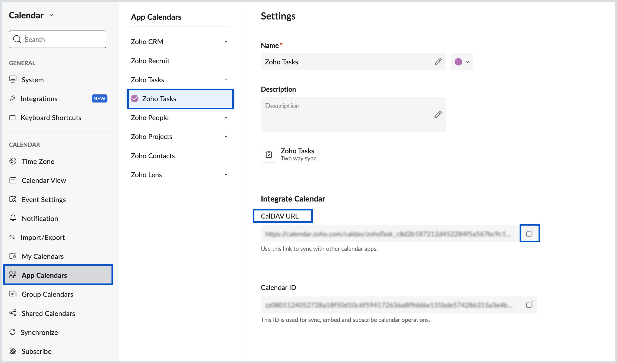Click the 'Integrate Calendar' heading
This screenshot has width=617, height=363.
pyautogui.click(x=293, y=199)
